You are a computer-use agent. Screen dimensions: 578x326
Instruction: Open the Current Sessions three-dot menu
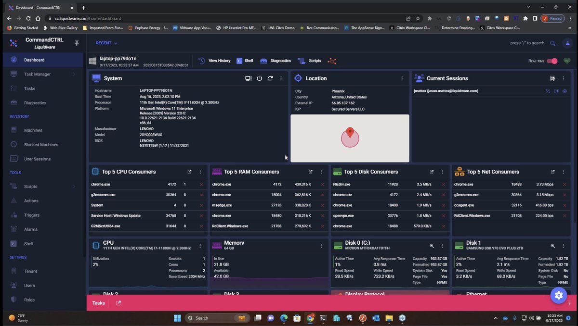pyautogui.click(x=564, y=78)
